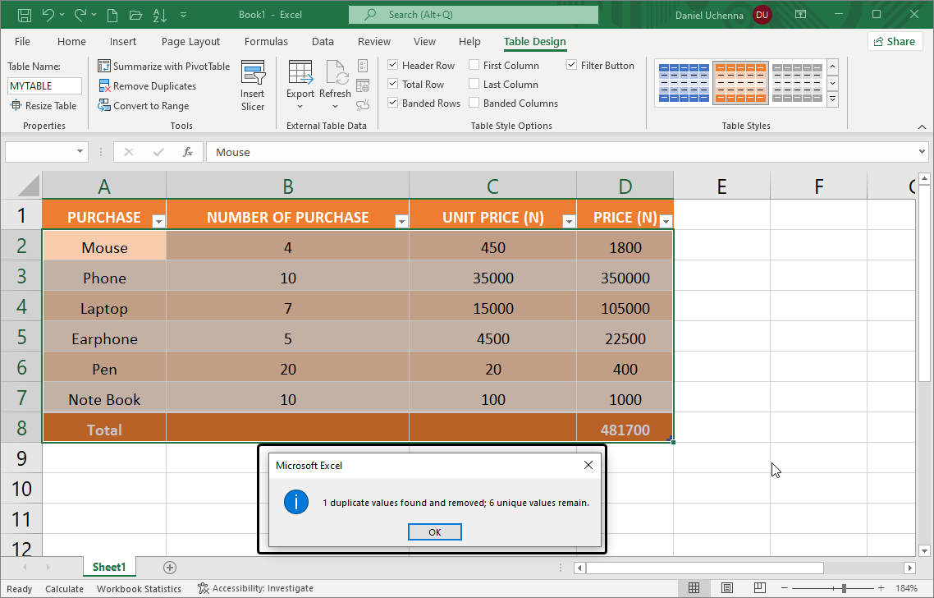
Task: Click the Resize Table icon
Action: click(x=15, y=105)
